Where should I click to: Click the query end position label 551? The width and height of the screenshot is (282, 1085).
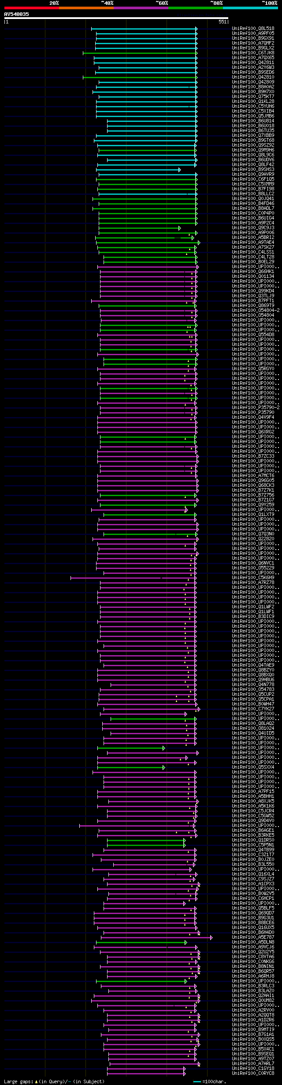(x=223, y=22)
